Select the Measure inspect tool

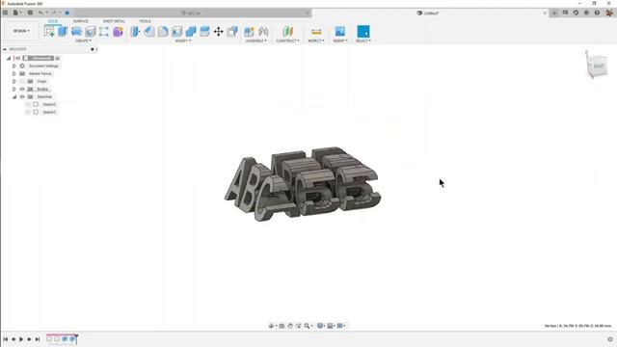[316, 32]
